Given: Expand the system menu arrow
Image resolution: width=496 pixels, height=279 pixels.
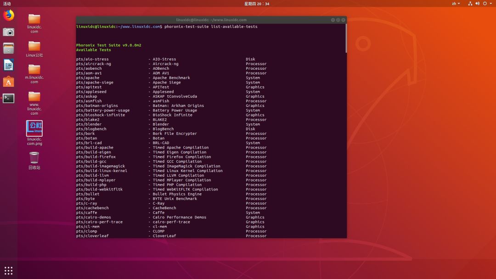Looking at the screenshot, I should [490, 4].
